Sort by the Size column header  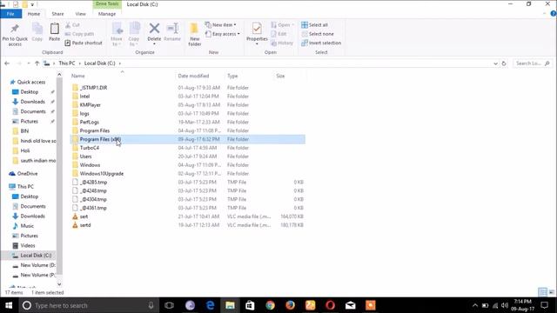(280, 76)
